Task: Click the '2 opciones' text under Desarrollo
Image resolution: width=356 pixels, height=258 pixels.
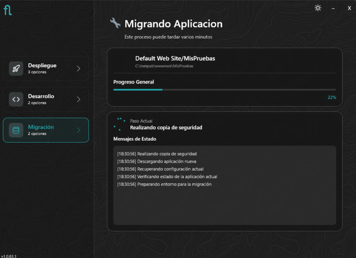Action: (37, 103)
